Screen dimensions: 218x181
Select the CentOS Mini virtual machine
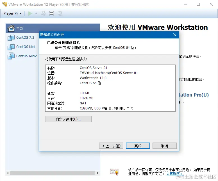pos(26,47)
